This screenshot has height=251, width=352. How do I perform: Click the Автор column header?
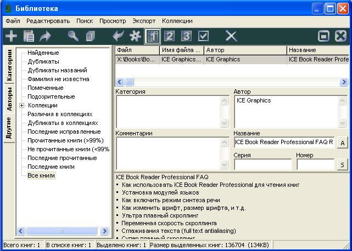tap(245, 50)
